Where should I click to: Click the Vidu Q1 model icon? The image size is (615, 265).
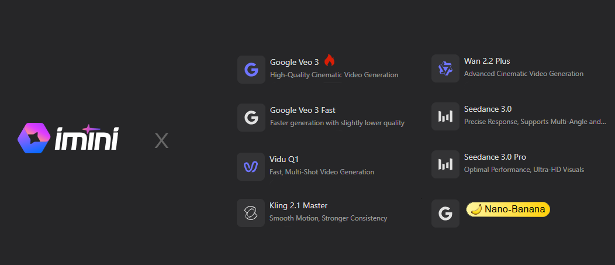pyautogui.click(x=251, y=167)
